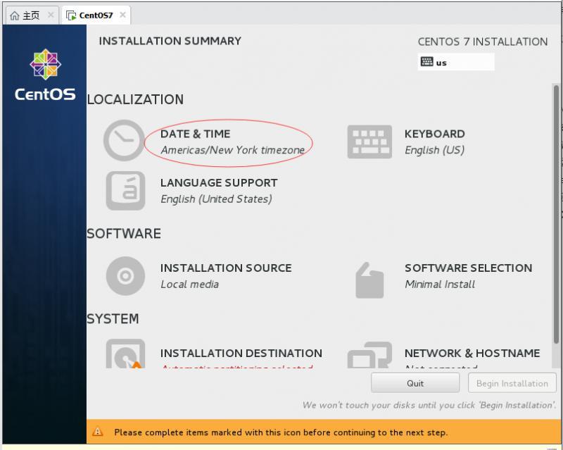The width and height of the screenshot is (563, 450).
Task: Click the SOFTWARE section heading
Action: click(x=124, y=234)
